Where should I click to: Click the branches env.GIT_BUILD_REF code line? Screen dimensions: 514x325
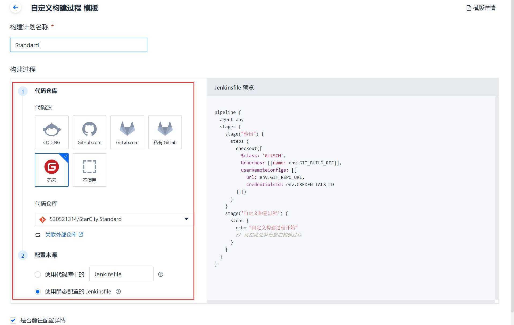[x=291, y=163]
